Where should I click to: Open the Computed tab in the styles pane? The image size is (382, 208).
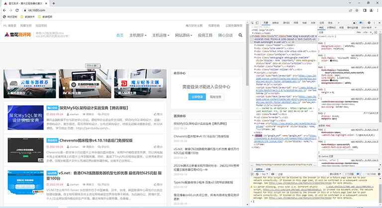coord(332,27)
